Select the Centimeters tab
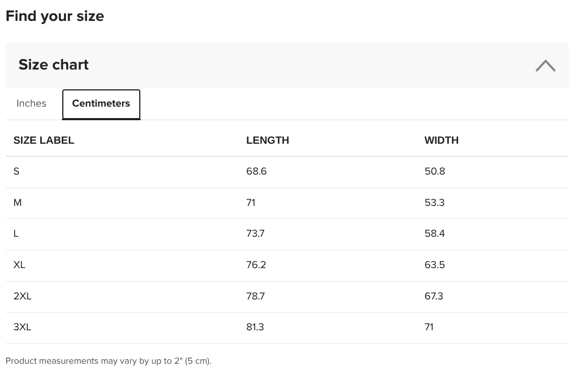 (x=101, y=104)
